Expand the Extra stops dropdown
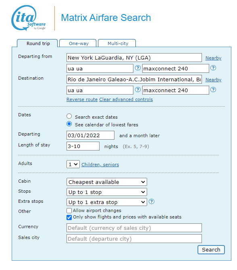 click(x=106, y=202)
